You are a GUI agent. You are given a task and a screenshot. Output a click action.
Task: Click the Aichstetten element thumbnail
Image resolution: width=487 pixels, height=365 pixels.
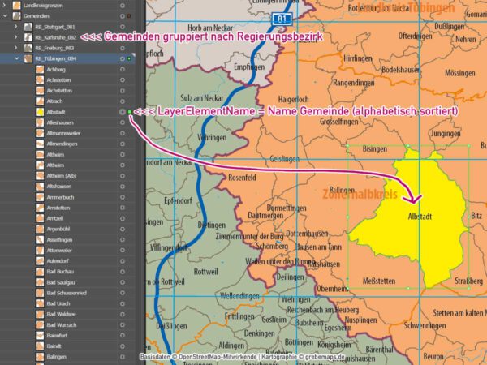pos(40,91)
